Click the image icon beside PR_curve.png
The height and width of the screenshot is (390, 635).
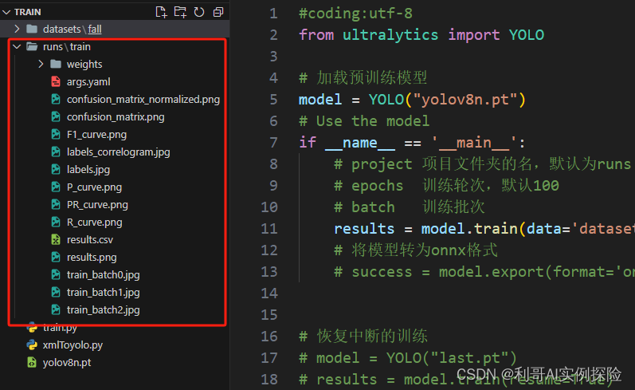[56, 204]
